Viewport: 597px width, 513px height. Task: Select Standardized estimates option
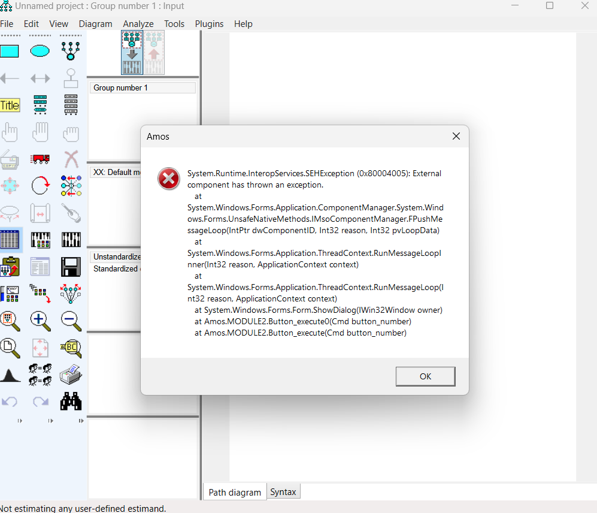[x=117, y=268]
